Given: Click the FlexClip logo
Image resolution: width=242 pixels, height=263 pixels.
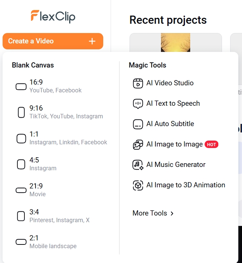Looking at the screenshot, I should (x=53, y=16).
